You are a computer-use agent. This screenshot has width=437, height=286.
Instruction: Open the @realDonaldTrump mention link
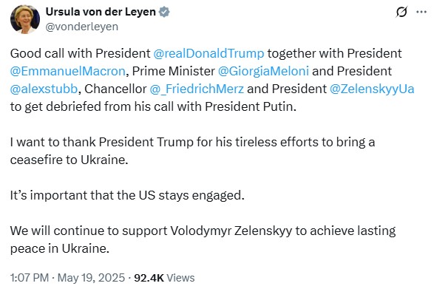pyautogui.click(x=209, y=53)
